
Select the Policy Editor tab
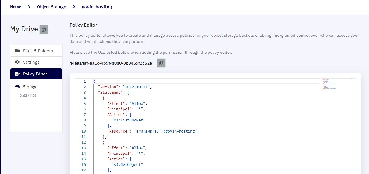pos(36,74)
